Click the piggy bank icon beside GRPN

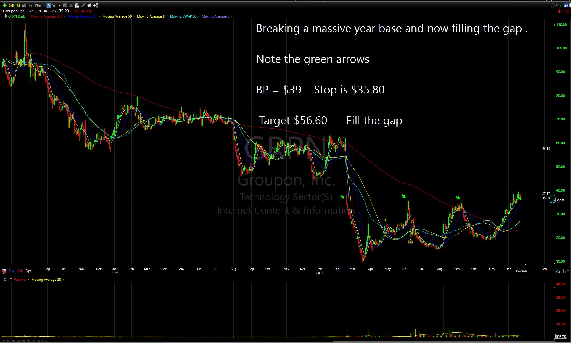(24, 5)
